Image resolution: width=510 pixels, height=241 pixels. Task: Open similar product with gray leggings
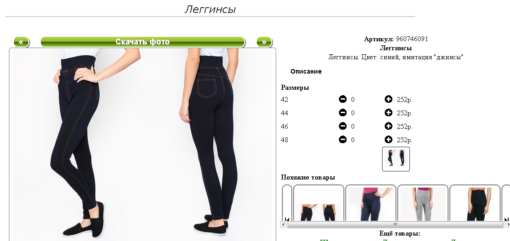point(423,204)
